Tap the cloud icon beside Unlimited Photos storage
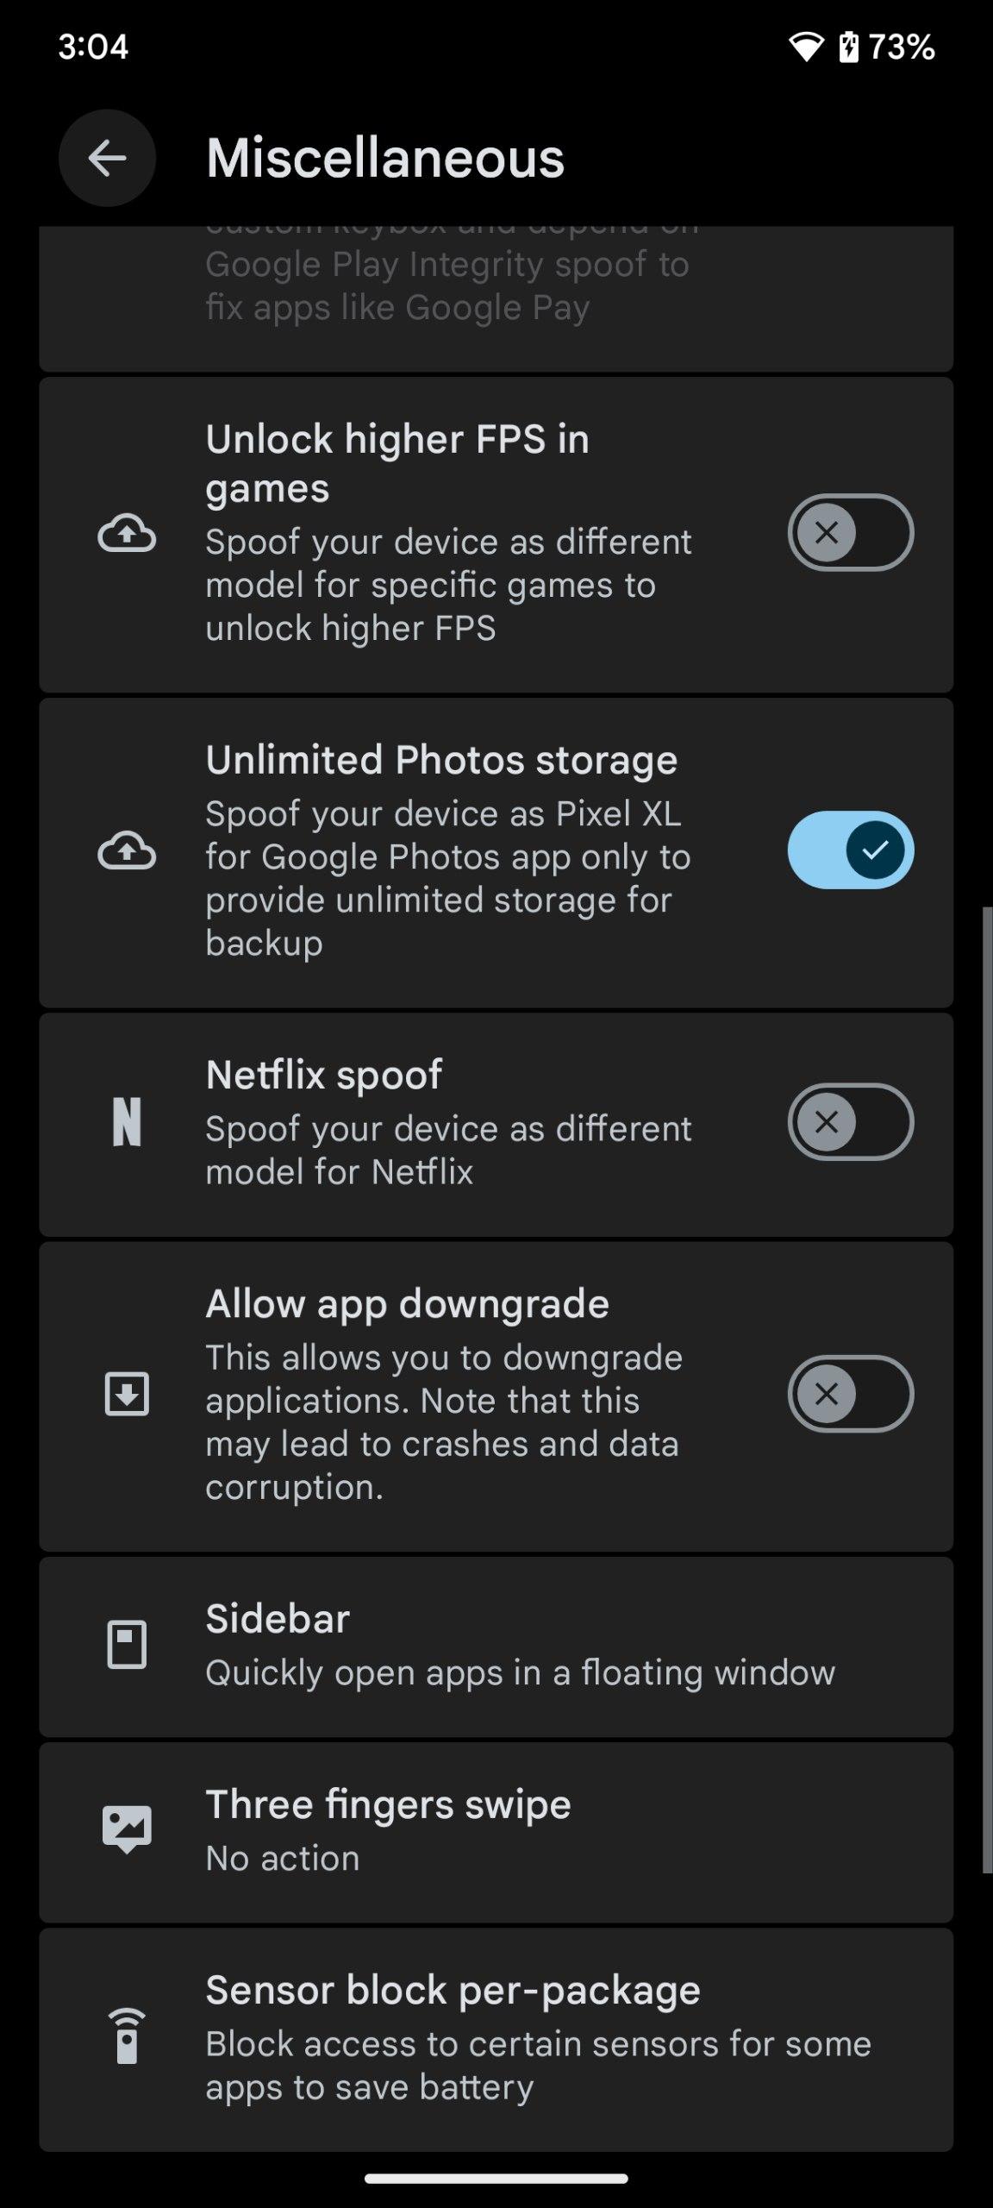The width and height of the screenshot is (993, 2208). click(127, 851)
